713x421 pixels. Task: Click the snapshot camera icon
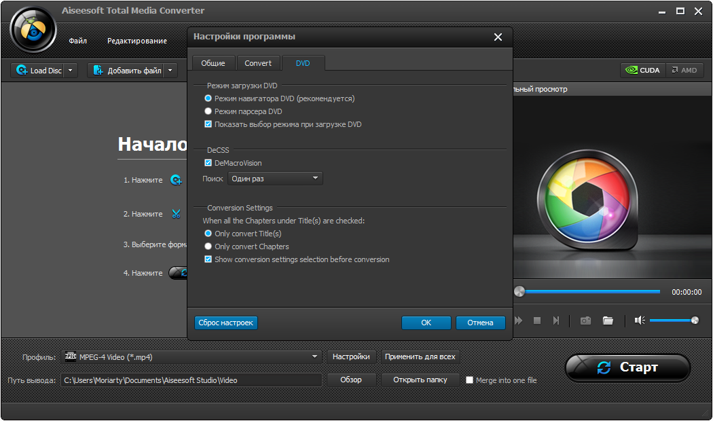[585, 321]
